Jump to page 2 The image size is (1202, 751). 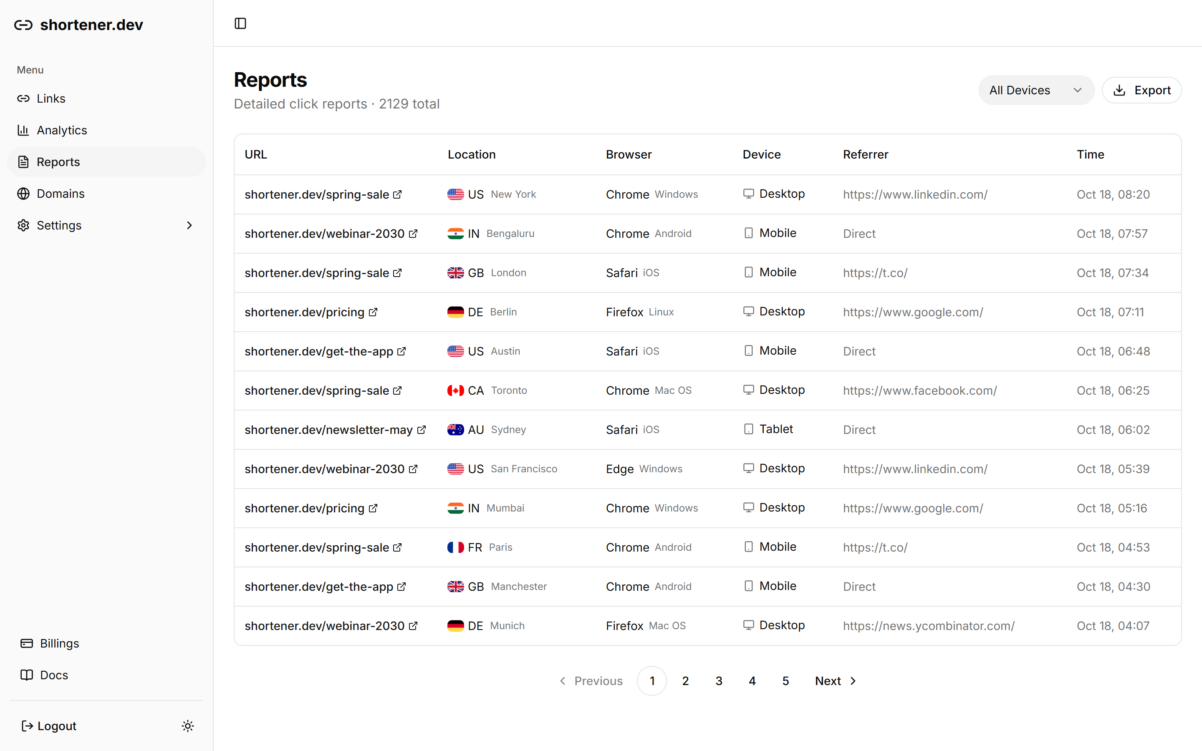click(x=685, y=681)
